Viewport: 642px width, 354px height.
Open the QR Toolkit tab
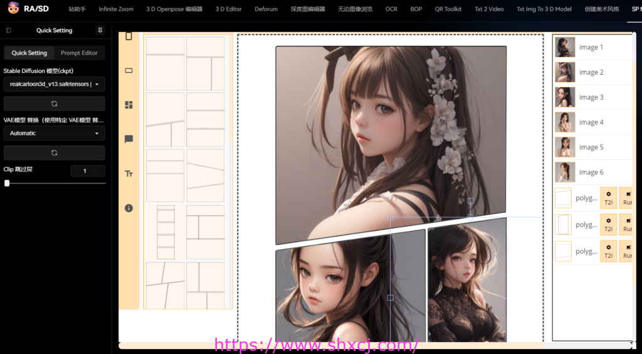[x=448, y=9]
